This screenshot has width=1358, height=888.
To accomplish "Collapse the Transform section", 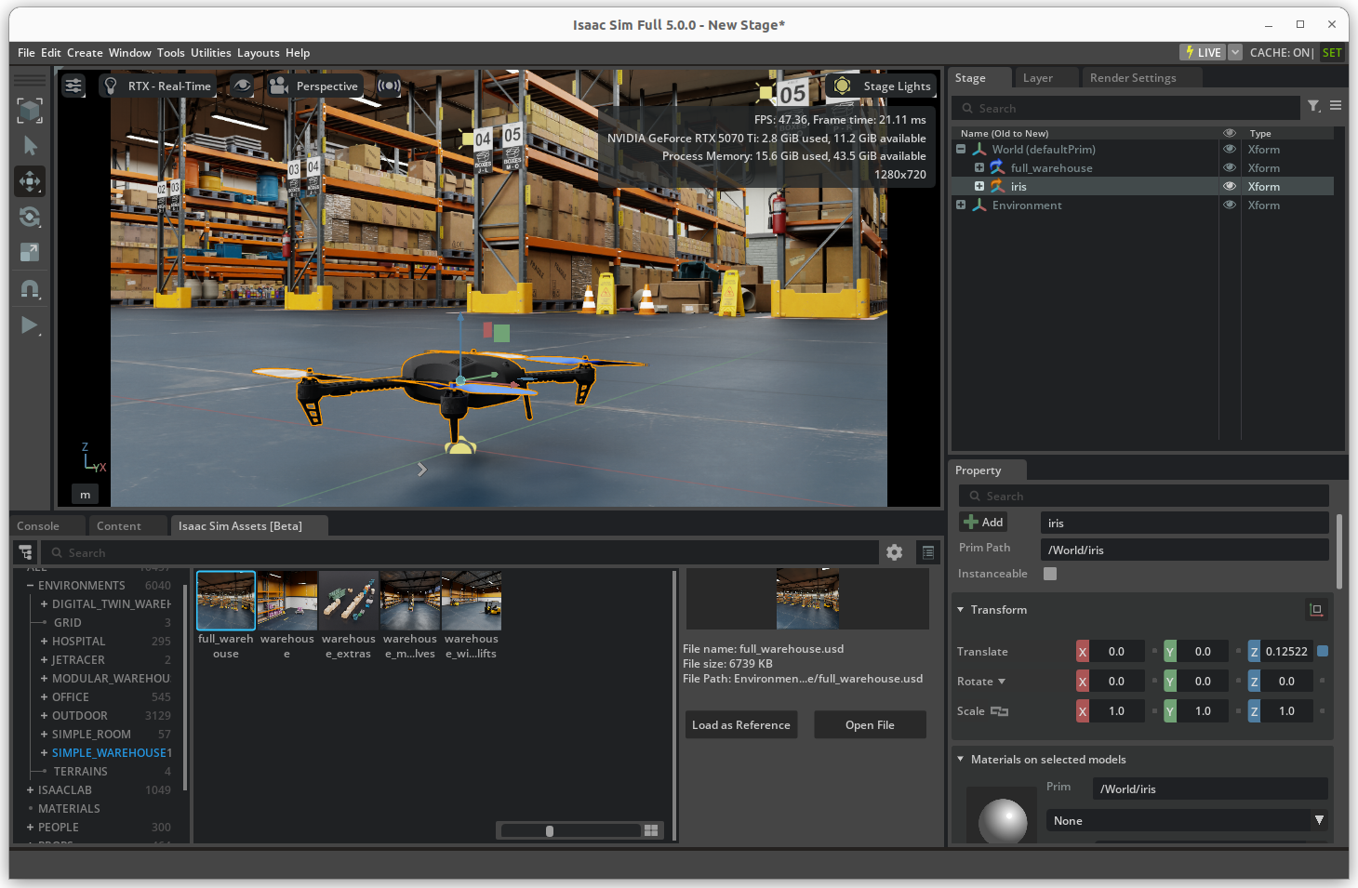I will [961, 610].
